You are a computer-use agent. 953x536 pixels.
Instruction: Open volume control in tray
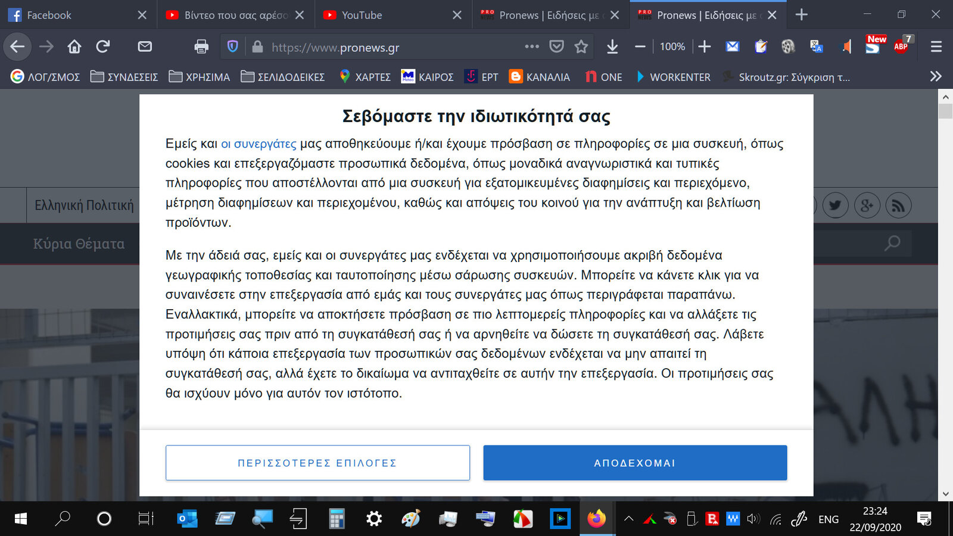pos(753,519)
